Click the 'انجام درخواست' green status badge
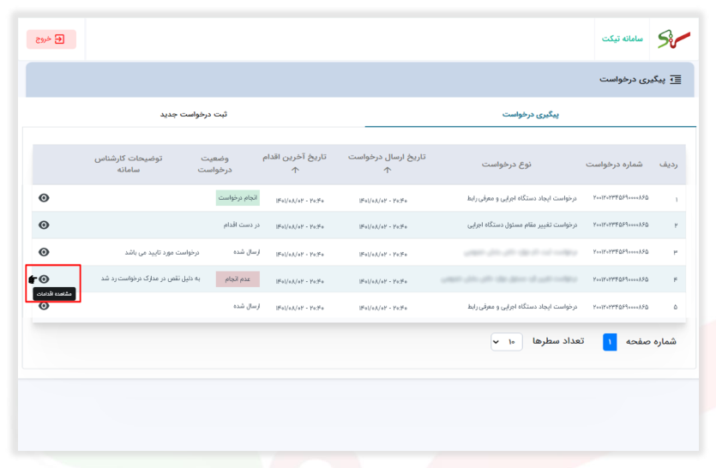Image resolution: width=716 pixels, height=468 pixels. coord(238,198)
